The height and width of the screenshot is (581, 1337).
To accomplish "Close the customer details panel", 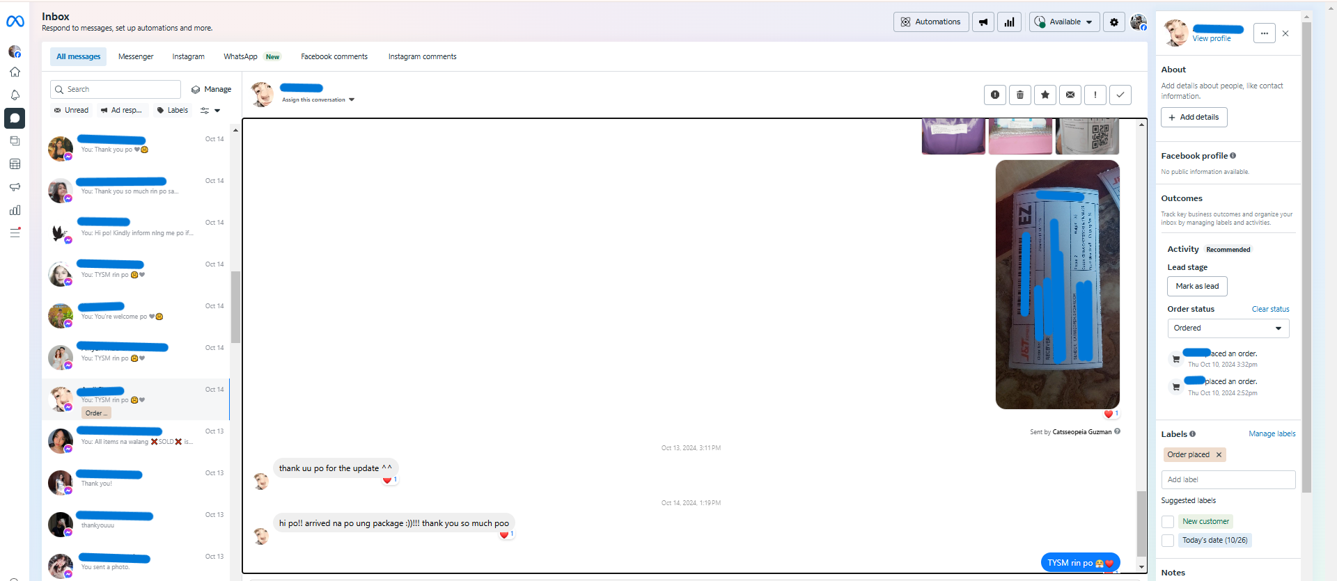I will coord(1285,33).
